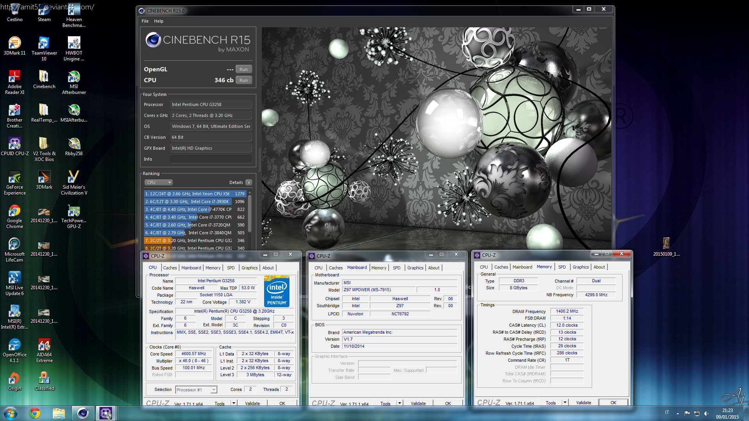Open the Cinebench folder icon
The height and width of the screenshot is (421, 749).
pyautogui.click(x=44, y=79)
